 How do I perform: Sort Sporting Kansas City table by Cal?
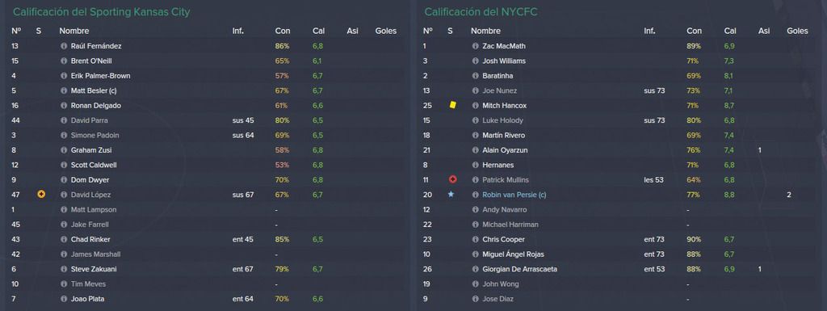pos(318,31)
